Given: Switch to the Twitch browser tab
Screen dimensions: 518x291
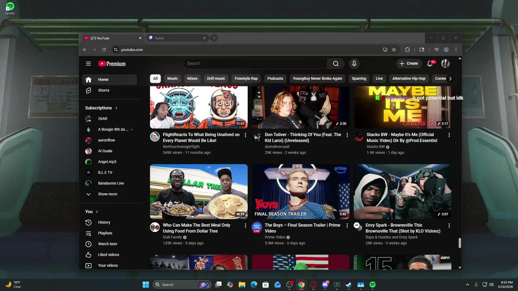Looking at the screenshot, I should point(177,38).
